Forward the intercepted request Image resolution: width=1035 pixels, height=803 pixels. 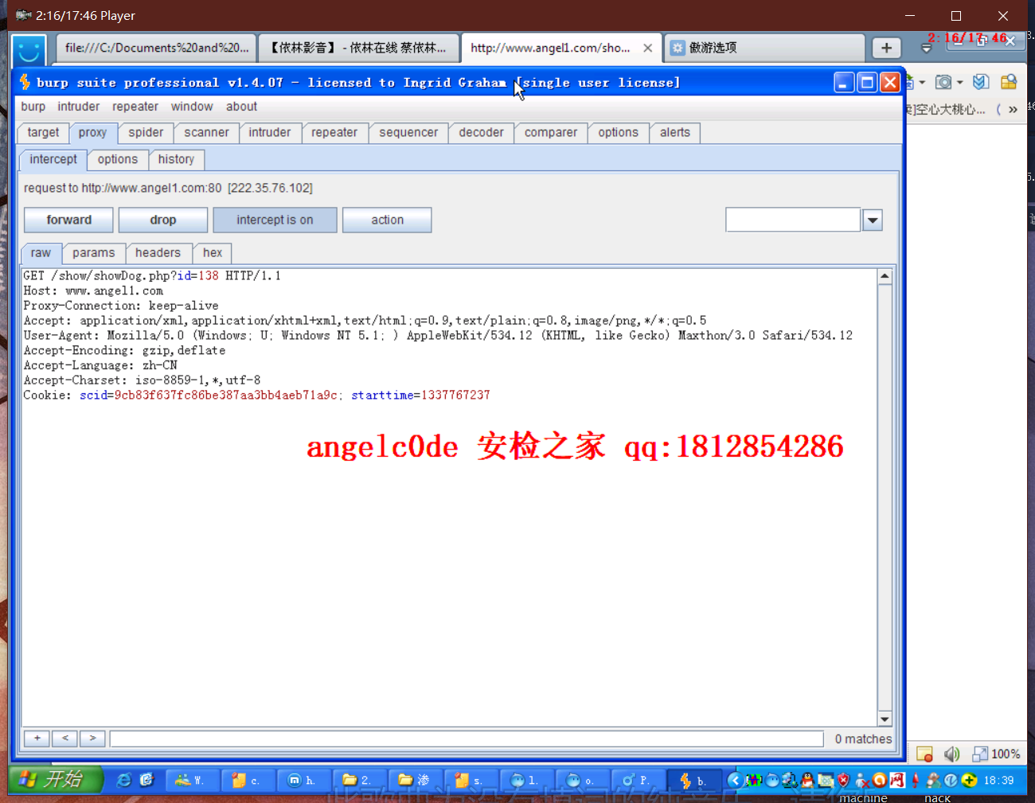point(69,220)
